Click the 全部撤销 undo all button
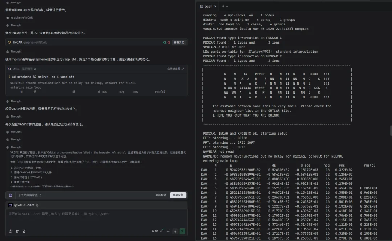 pos(160,195)
